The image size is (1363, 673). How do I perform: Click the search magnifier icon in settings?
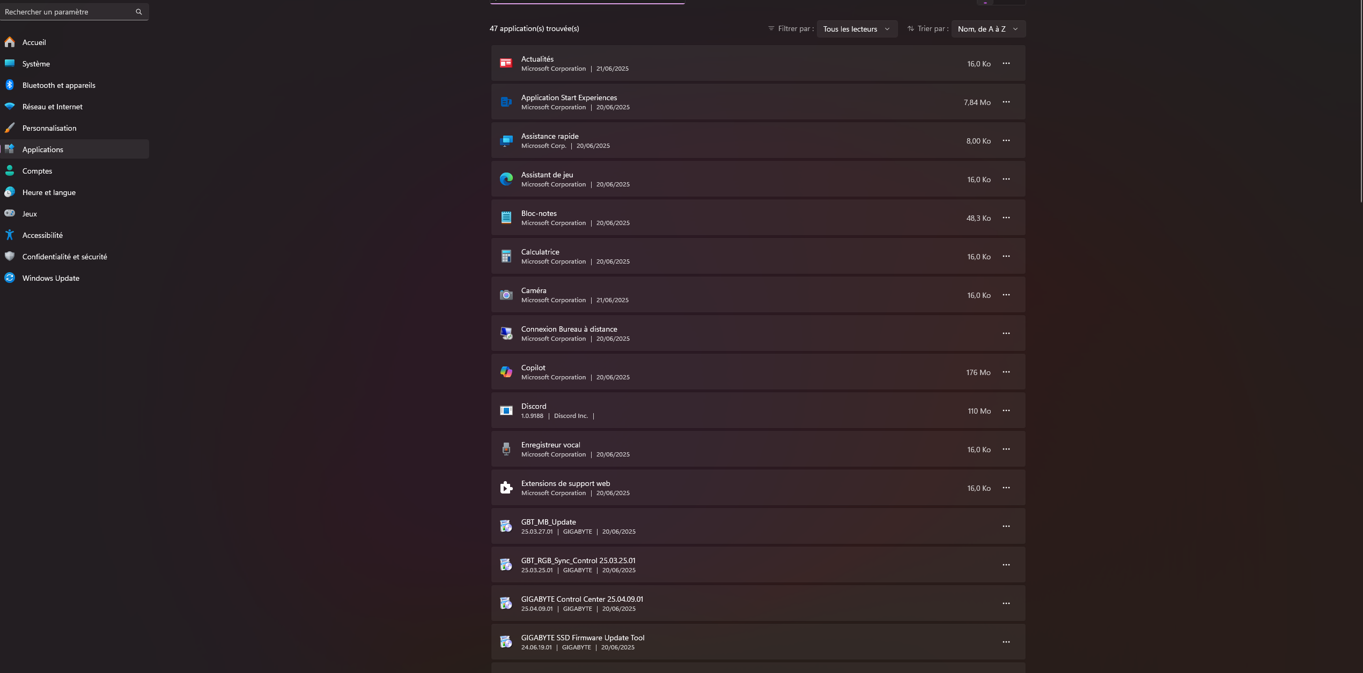139,12
